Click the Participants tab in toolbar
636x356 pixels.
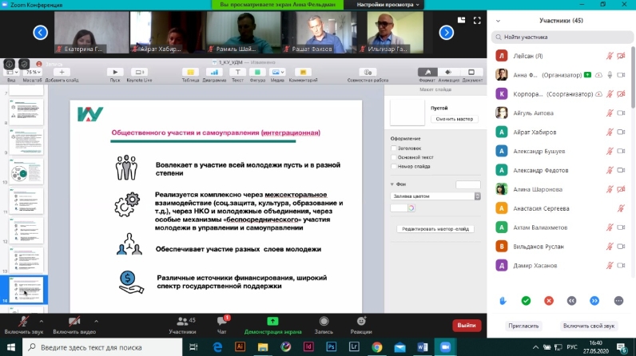pyautogui.click(x=183, y=323)
